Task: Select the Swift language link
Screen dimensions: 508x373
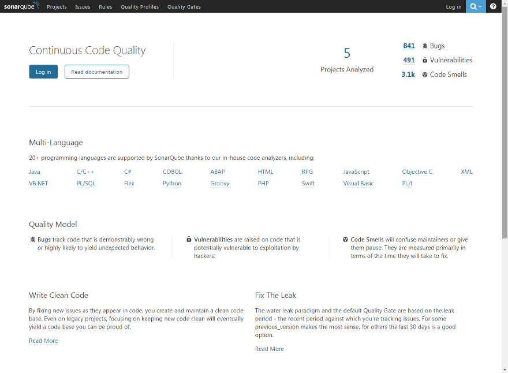Action: click(308, 184)
